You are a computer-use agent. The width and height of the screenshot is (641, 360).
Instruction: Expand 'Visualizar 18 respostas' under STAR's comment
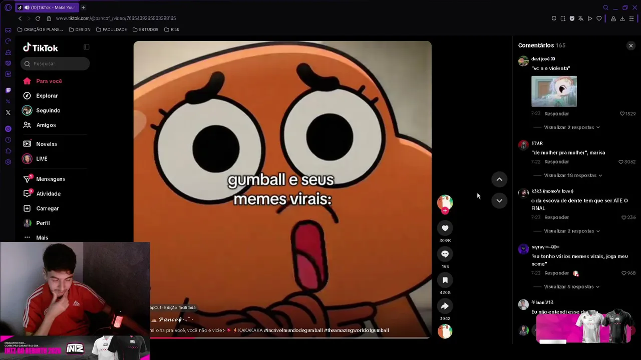point(573,175)
